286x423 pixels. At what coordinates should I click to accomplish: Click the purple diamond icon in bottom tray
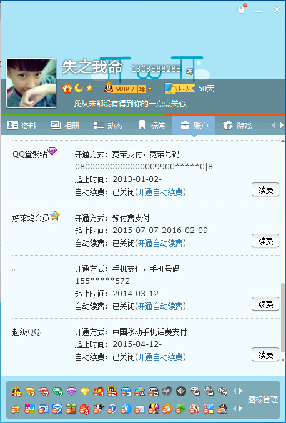[71, 391]
